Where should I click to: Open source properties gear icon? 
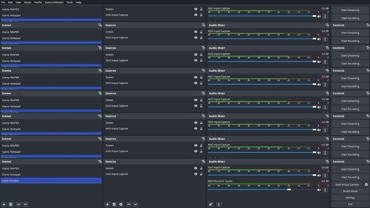(x=121, y=204)
